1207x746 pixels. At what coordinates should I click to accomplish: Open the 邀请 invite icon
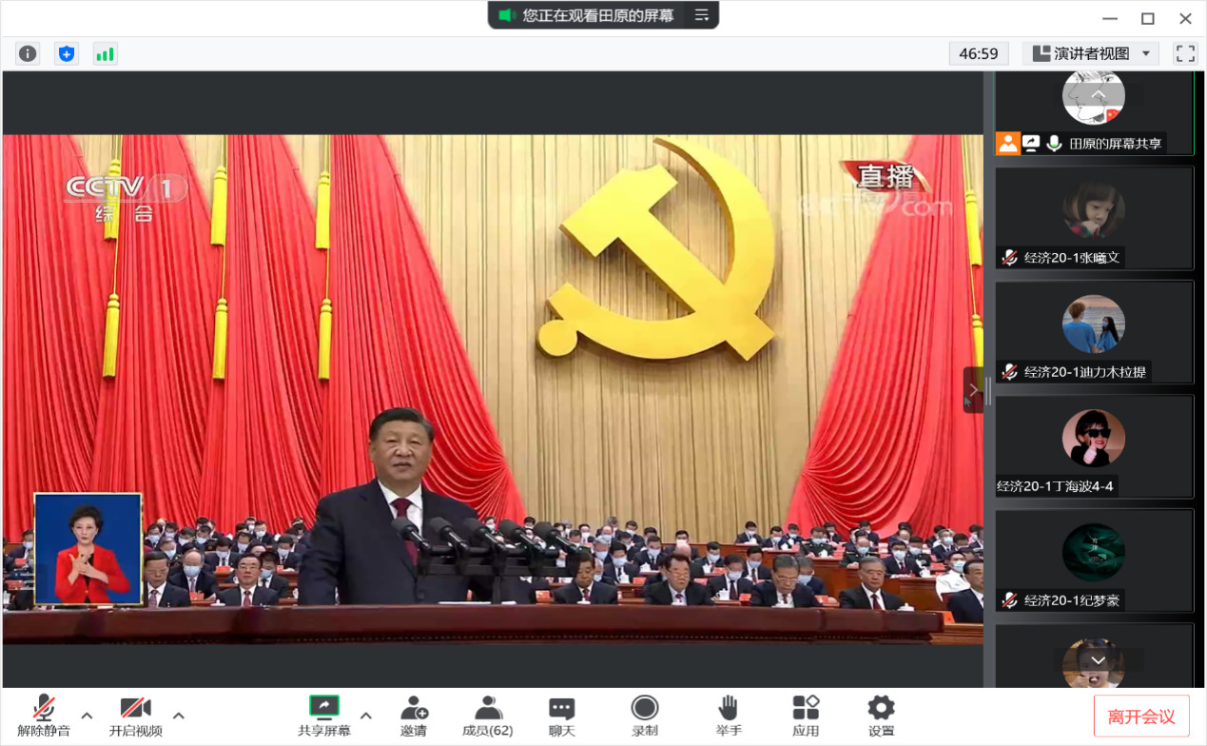pyautogui.click(x=414, y=716)
